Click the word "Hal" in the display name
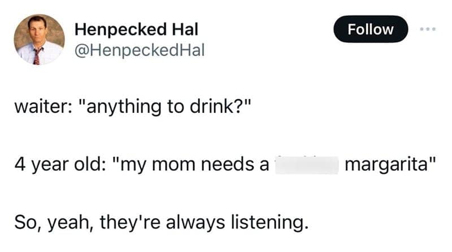This screenshot has width=452, height=252. pyautogui.click(x=184, y=29)
